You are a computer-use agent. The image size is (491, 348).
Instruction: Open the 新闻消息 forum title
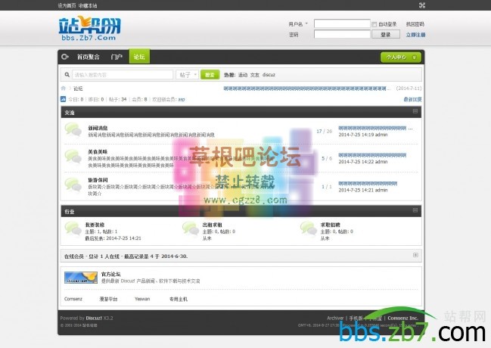[98, 128]
